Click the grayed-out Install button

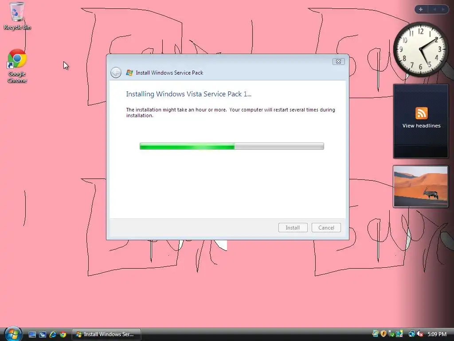tap(293, 228)
